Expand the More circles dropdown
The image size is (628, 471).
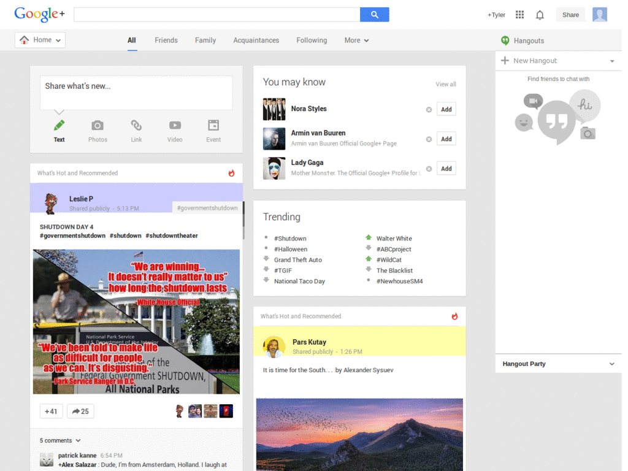pyautogui.click(x=356, y=40)
